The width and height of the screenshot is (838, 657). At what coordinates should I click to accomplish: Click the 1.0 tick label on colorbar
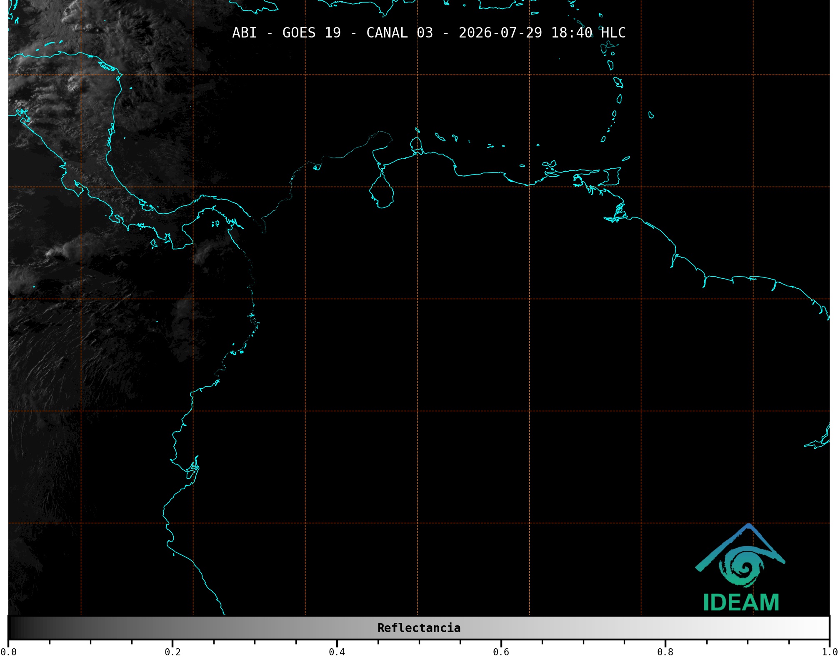[x=830, y=652]
